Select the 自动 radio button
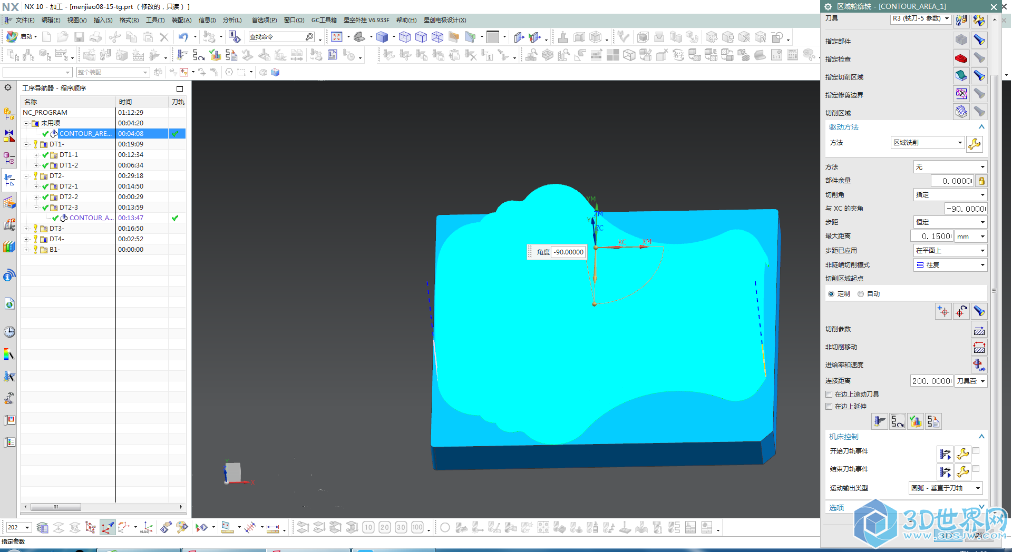This screenshot has height=552, width=1012. 861,294
